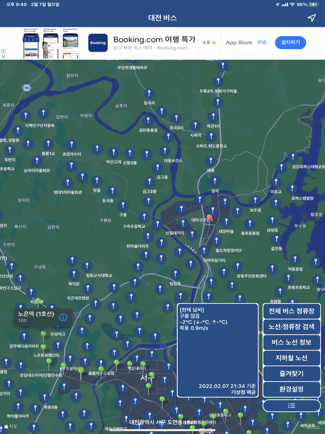Show all stops with 전체 버스 정류장
The height and width of the screenshot is (434, 325).
click(x=292, y=311)
